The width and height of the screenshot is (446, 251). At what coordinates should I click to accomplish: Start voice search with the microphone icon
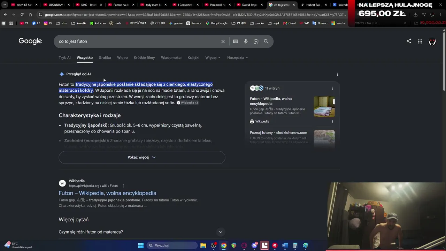(246, 41)
